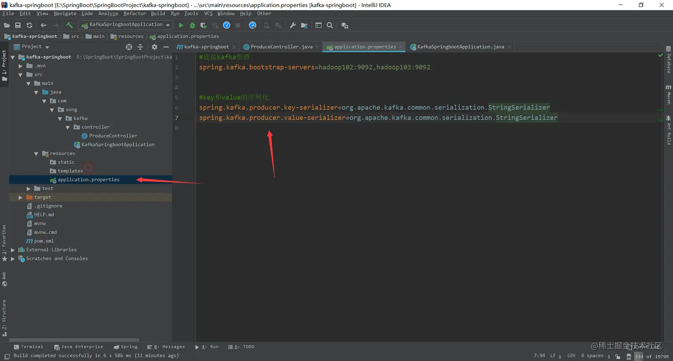Open the VCS menu

coord(208,14)
